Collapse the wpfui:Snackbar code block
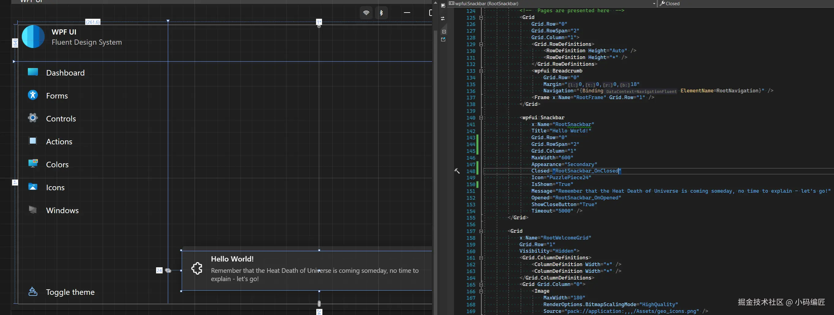This screenshot has height=315, width=834. click(x=481, y=118)
